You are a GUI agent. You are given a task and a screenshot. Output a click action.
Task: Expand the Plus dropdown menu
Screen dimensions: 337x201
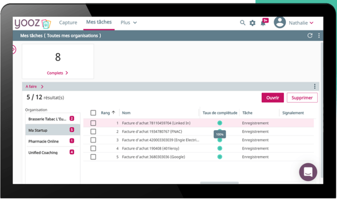pos(128,23)
